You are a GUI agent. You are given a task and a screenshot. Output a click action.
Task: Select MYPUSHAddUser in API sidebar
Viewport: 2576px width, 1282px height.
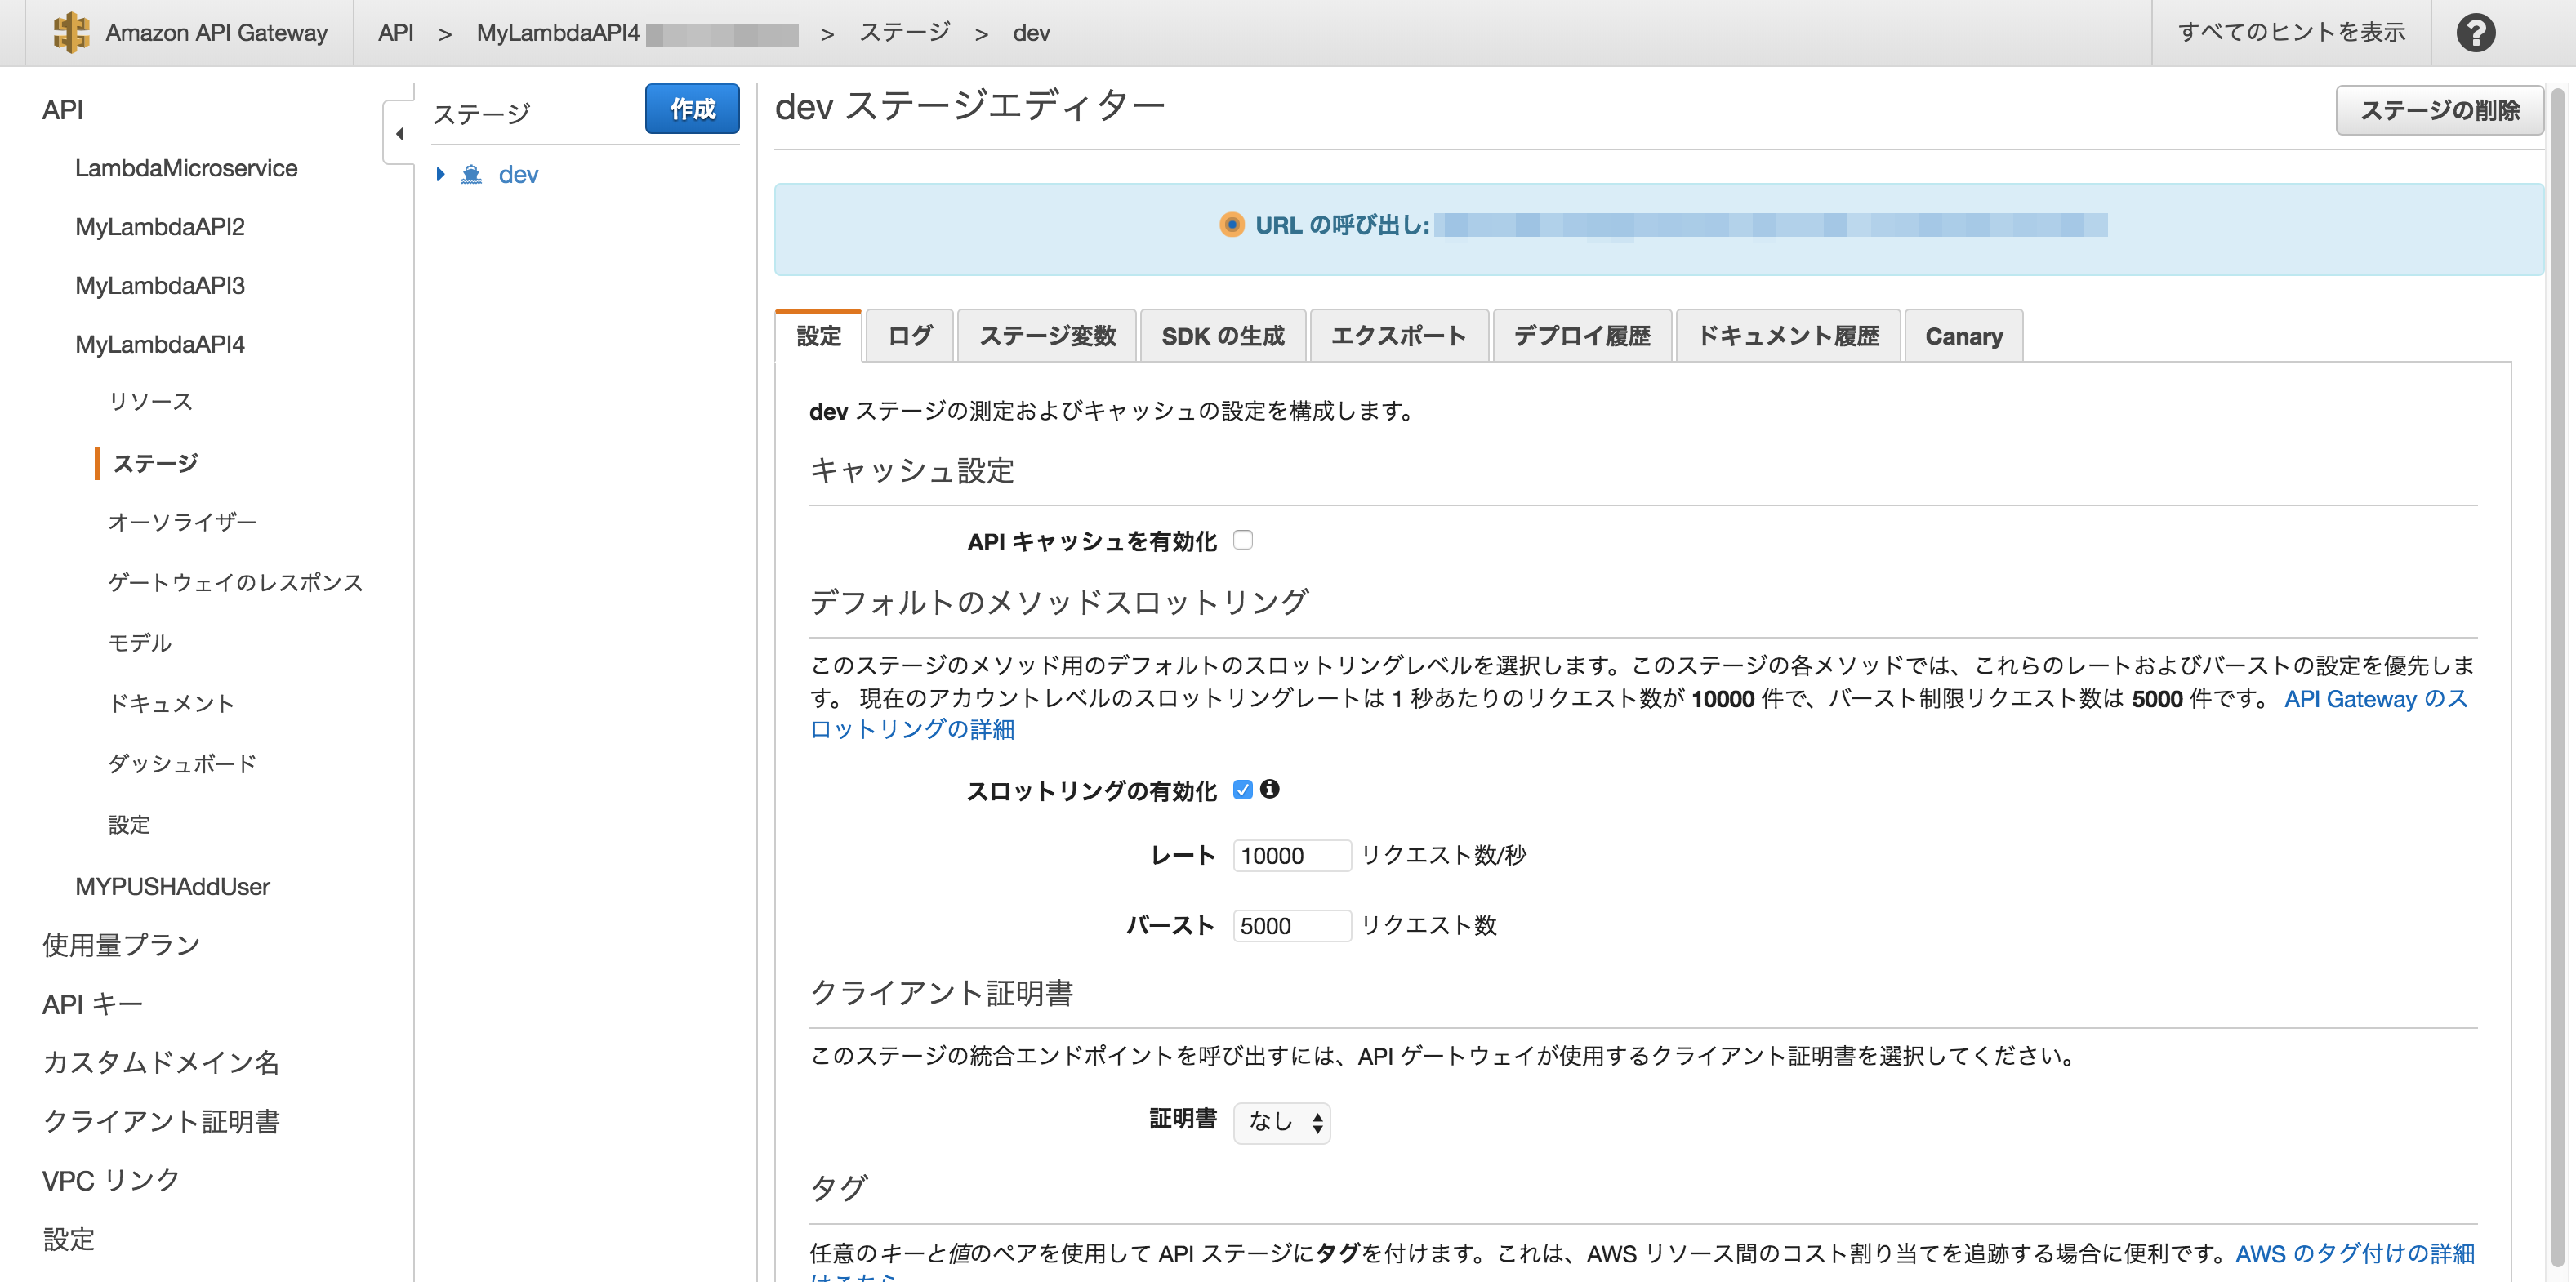172,887
